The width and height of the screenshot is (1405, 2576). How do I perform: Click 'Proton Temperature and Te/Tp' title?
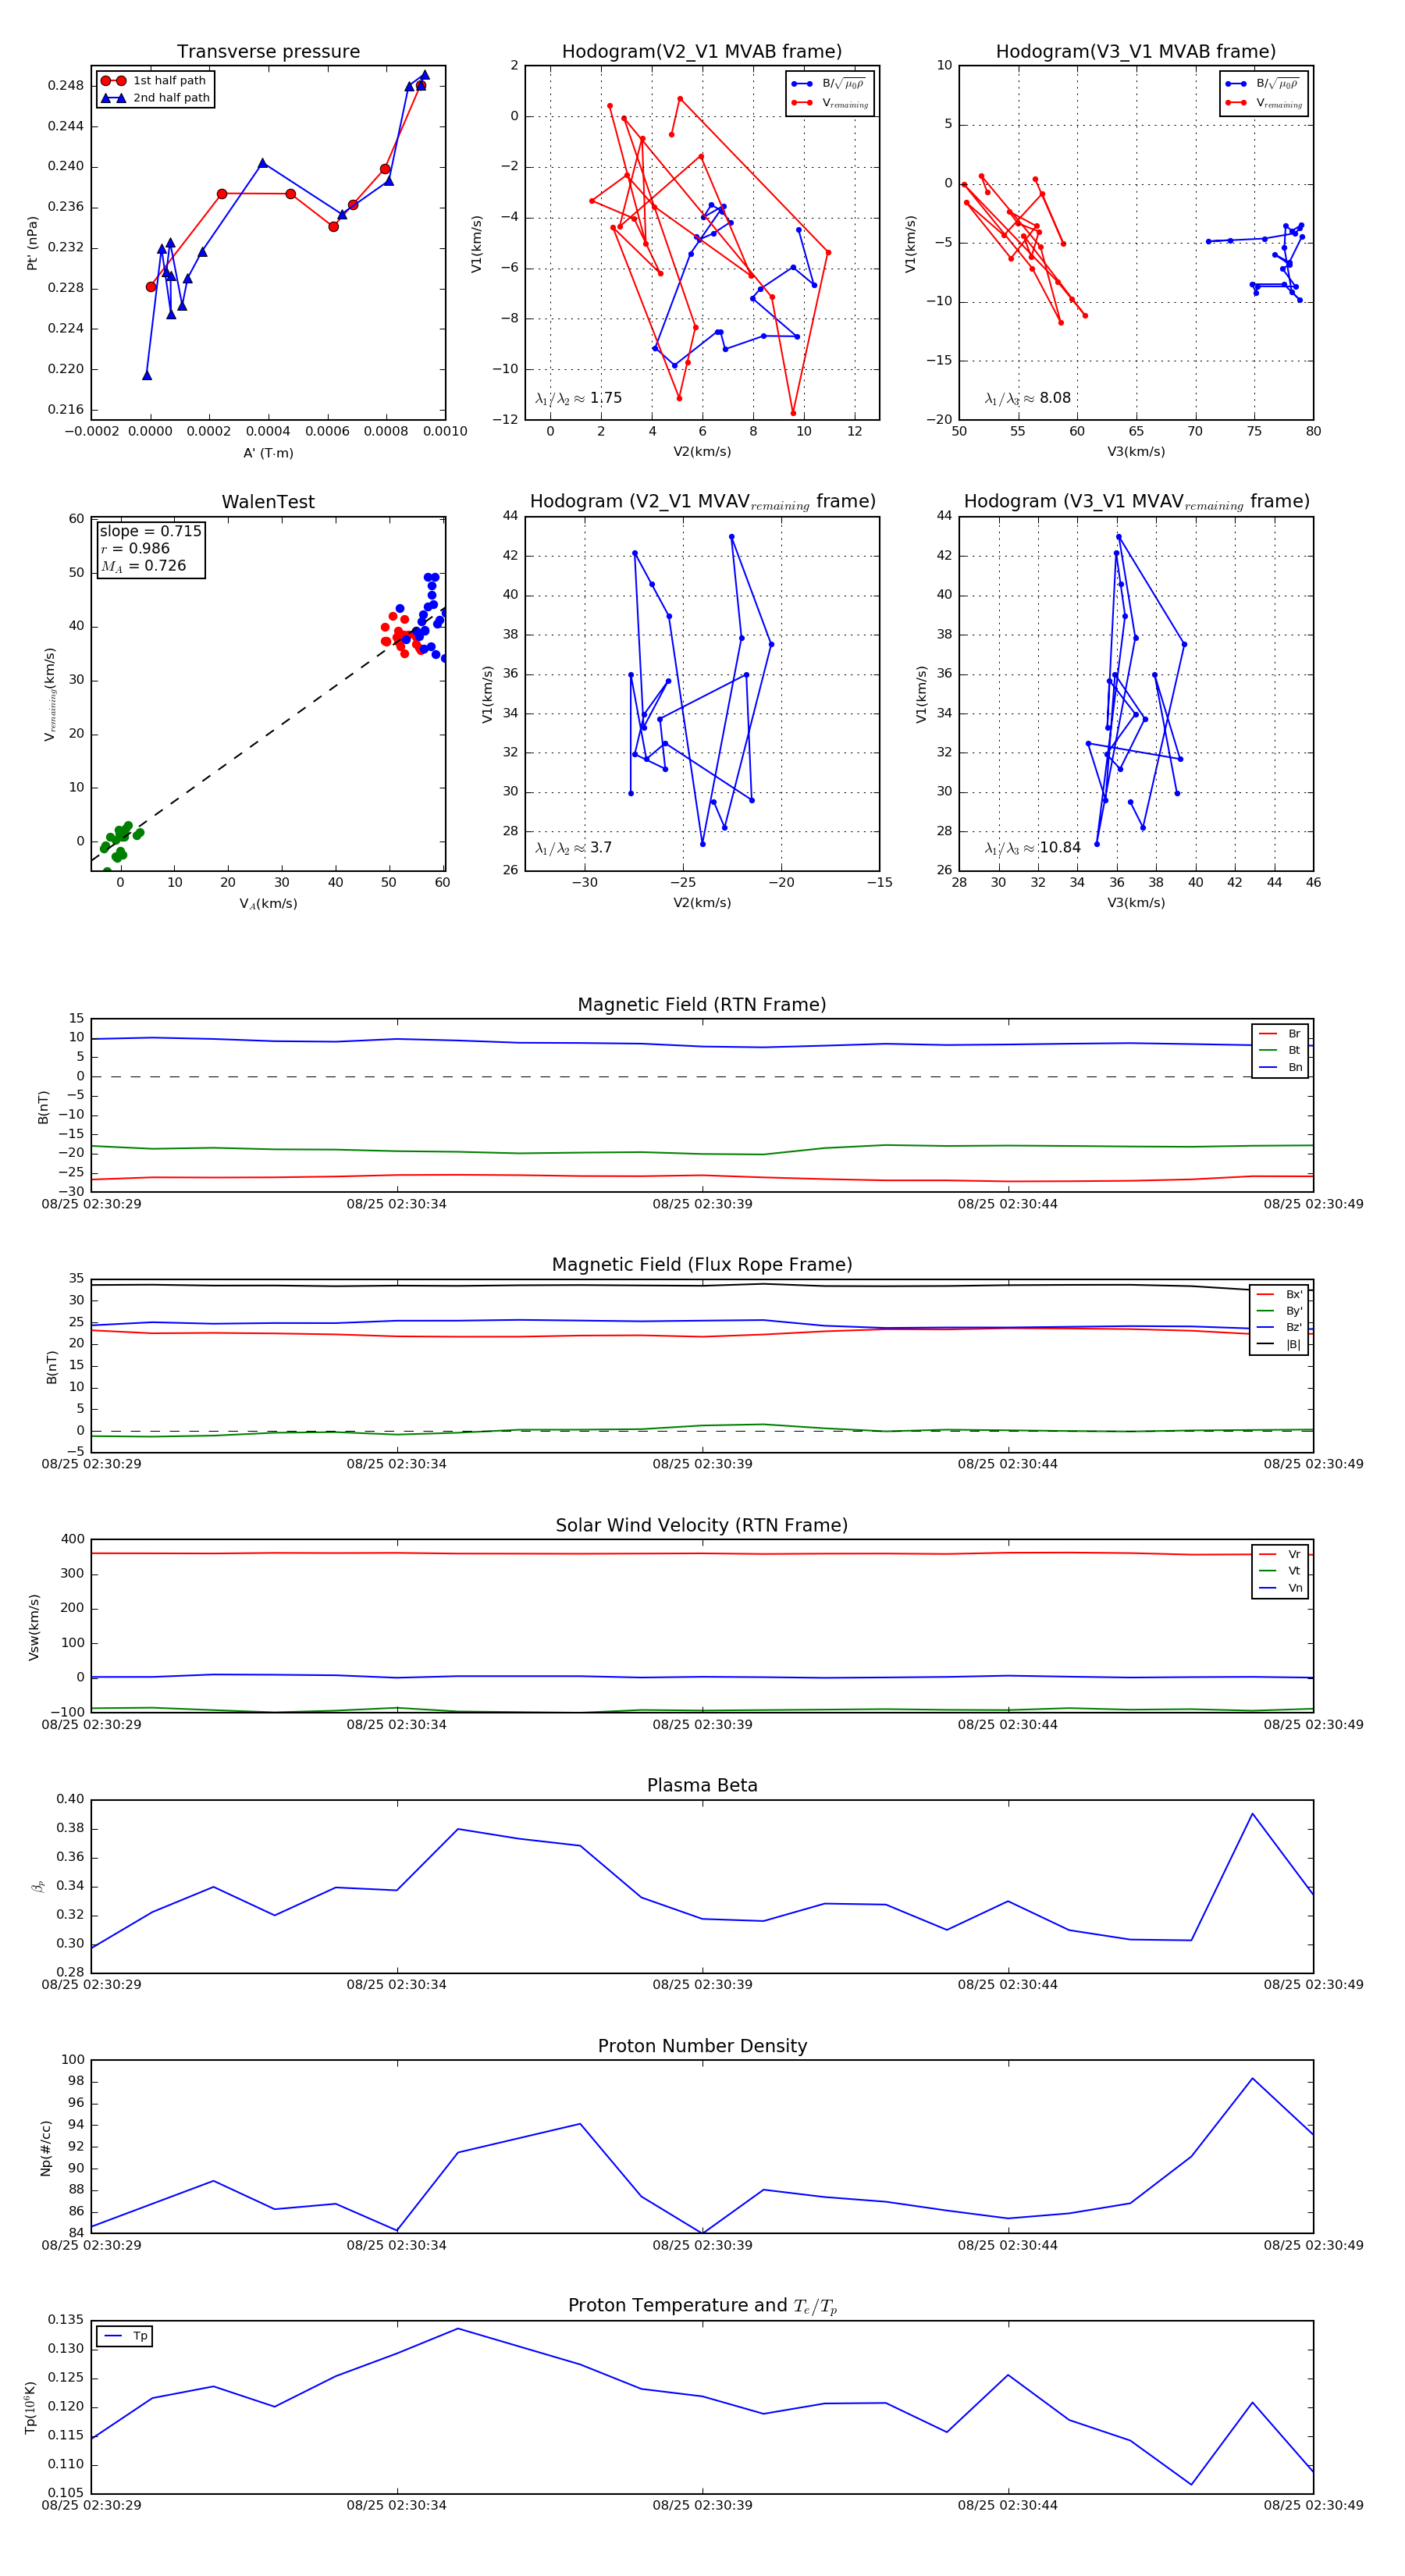pos(702,2305)
